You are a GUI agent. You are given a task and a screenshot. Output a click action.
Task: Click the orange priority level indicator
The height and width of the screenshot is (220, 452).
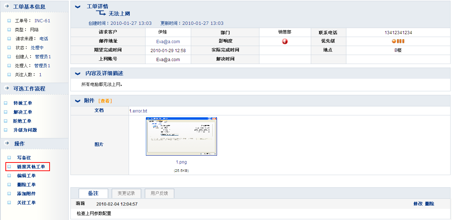coord(398,41)
